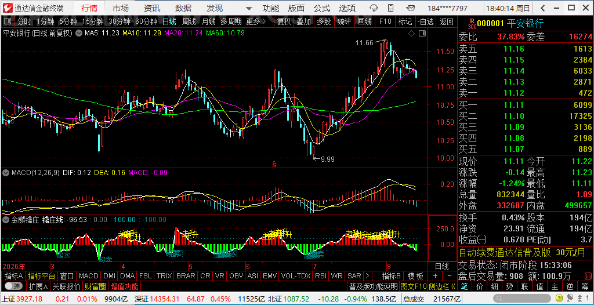Image resolution: width=594 pixels, height=305 pixels.
Task: Expand main chart indicator dropdown by 平安银行
Action: (78, 34)
